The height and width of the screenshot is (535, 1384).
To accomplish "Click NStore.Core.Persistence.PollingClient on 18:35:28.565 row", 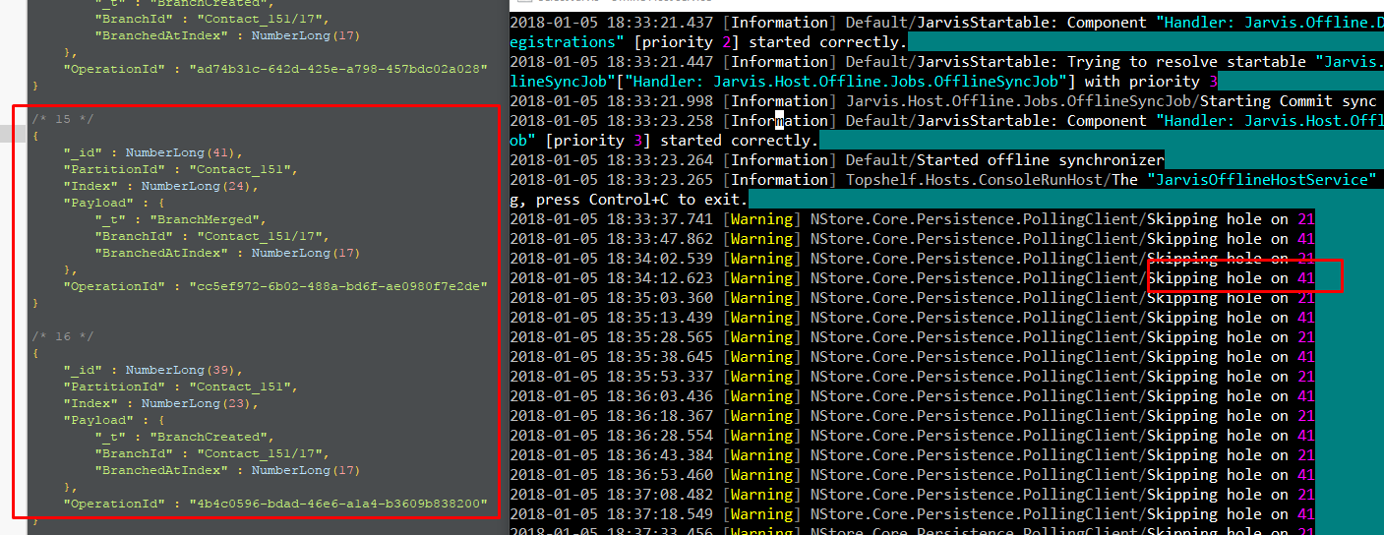I will pos(974,336).
